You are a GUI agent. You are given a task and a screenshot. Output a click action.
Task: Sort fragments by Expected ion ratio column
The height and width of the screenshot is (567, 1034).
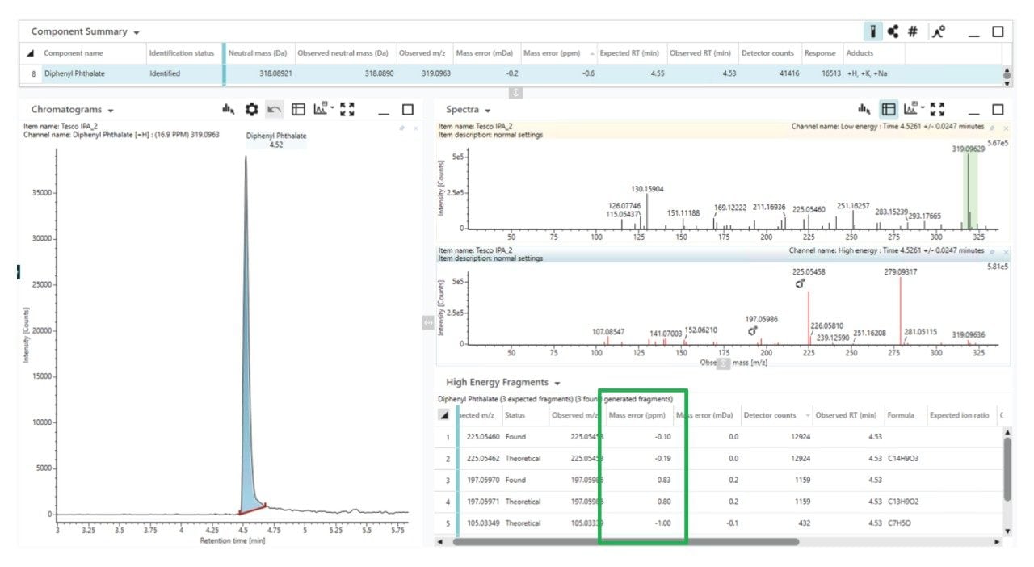960,415
